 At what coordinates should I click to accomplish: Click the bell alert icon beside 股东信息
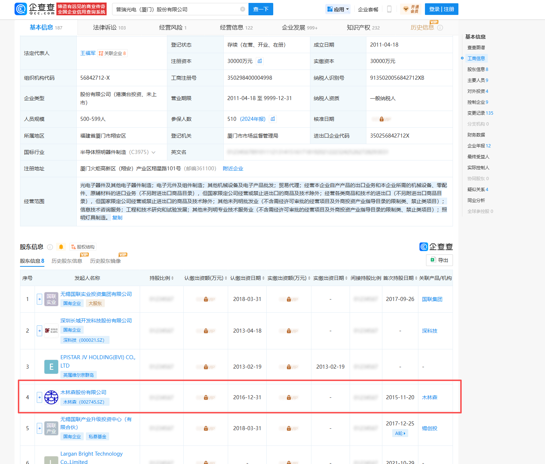tap(61, 247)
